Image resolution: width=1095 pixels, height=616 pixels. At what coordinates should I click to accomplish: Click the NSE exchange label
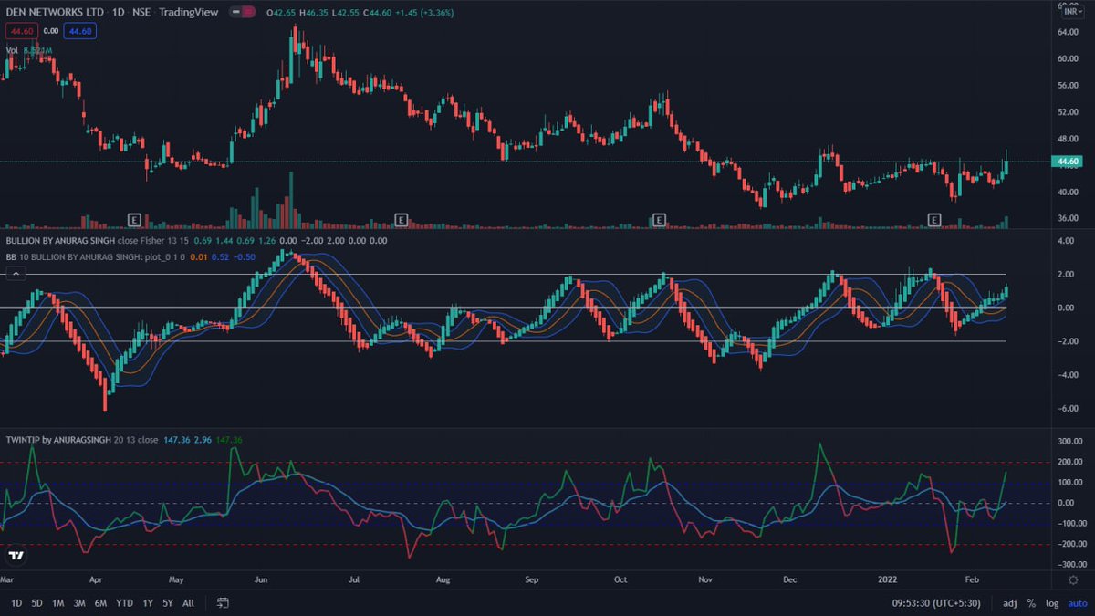click(143, 13)
